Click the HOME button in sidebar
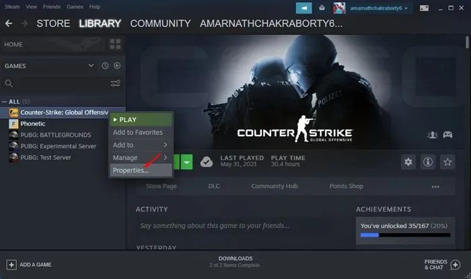The image size is (471, 279). tap(53, 44)
